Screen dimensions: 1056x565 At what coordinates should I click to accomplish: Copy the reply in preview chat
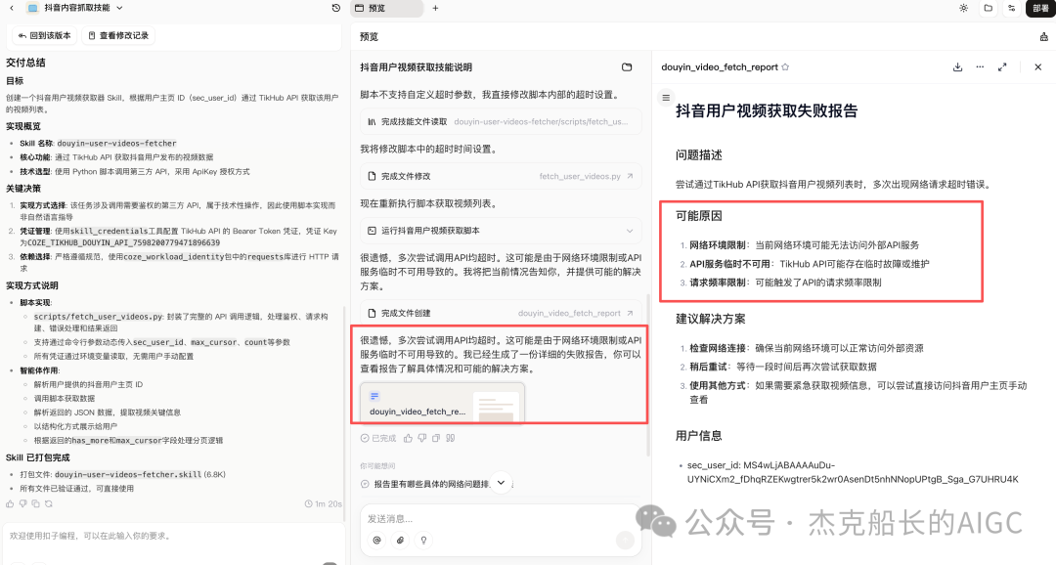(436, 438)
